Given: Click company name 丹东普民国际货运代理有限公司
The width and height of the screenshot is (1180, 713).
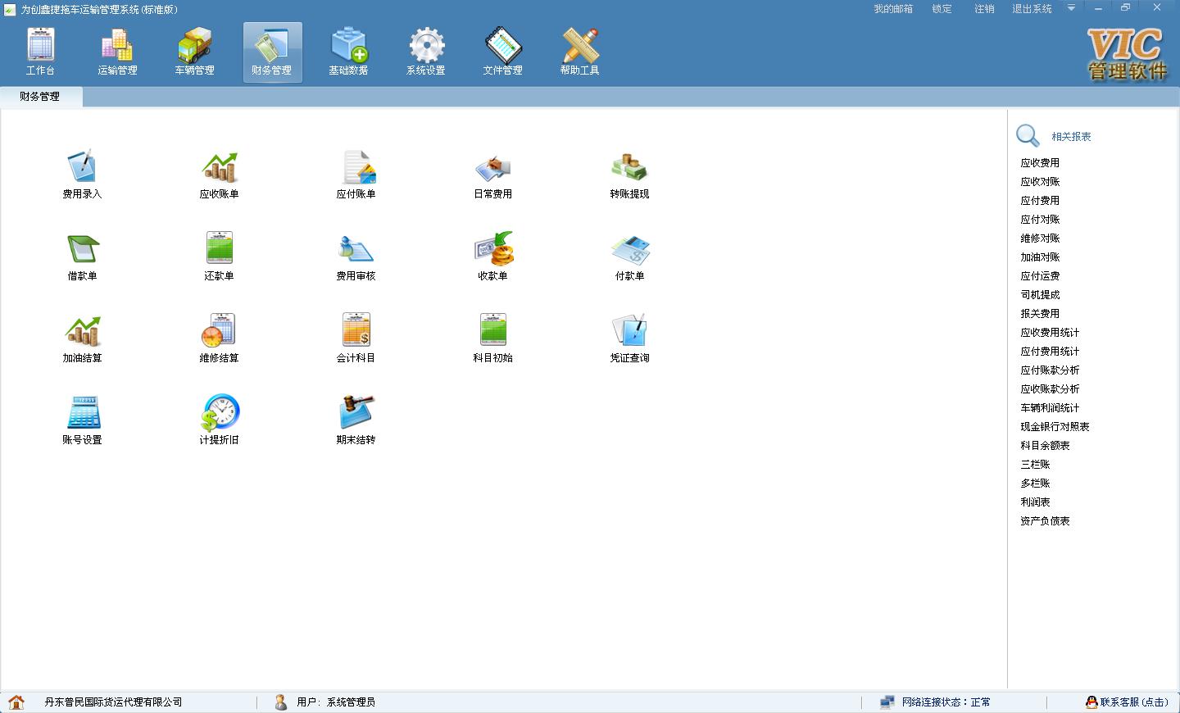Looking at the screenshot, I should [113, 702].
